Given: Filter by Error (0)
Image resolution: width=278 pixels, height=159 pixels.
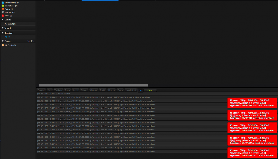Looking at the screenshot, I should point(8,16).
